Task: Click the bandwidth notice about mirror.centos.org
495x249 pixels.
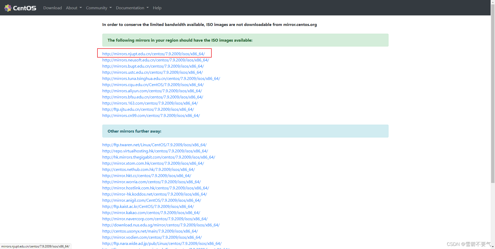Action: (x=210, y=25)
